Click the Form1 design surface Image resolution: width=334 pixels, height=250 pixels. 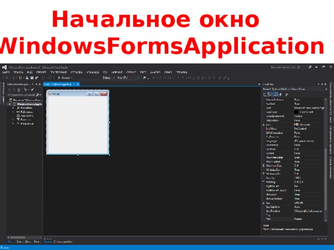78,125
